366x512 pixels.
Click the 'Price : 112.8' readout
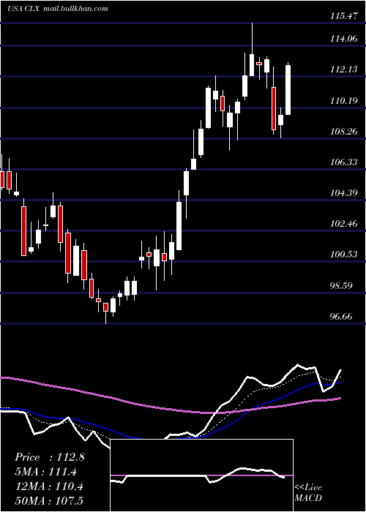(x=50, y=457)
